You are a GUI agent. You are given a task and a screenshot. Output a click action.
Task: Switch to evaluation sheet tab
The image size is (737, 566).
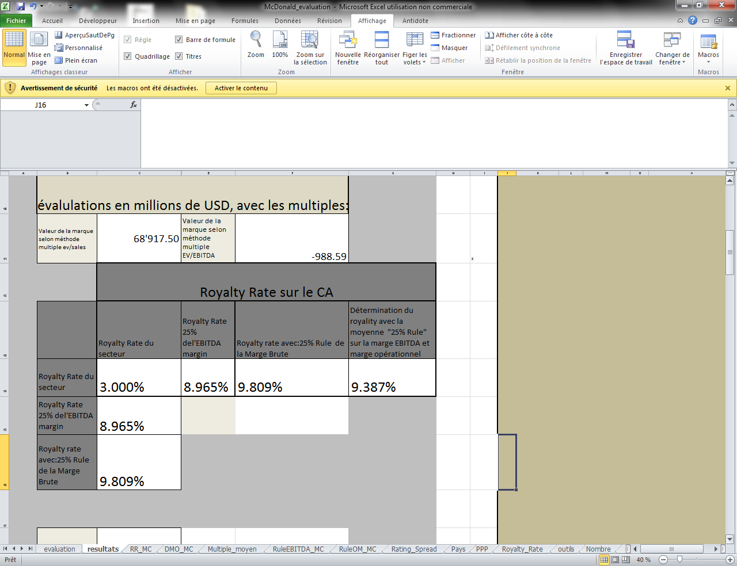[x=59, y=549]
